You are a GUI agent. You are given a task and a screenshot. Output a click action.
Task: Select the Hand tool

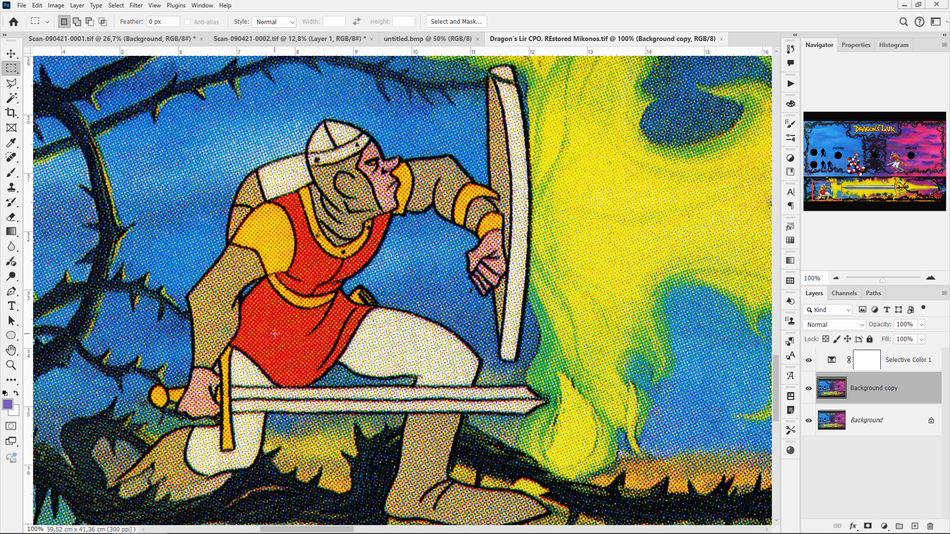(x=11, y=350)
